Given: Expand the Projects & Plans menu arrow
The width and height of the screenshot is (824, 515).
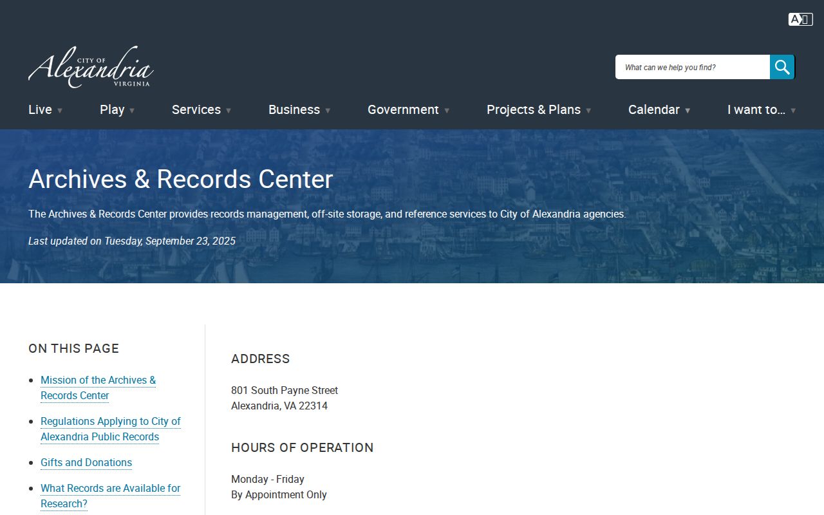Looking at the screenshot, I should (x=588, y=111).
